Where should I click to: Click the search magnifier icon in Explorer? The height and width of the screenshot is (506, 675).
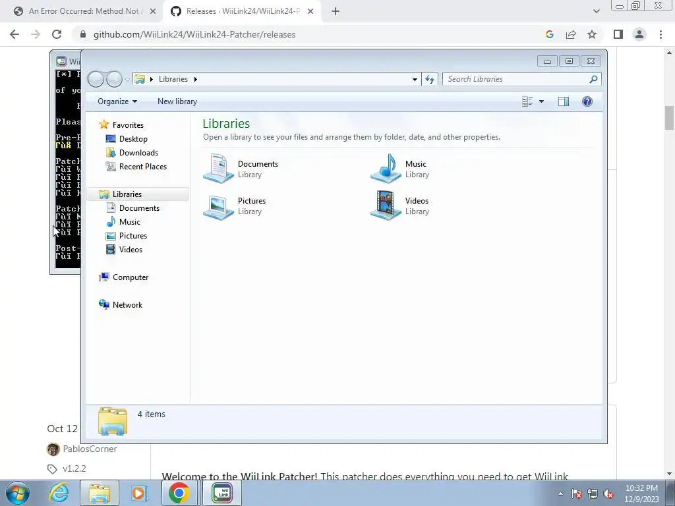593,79
